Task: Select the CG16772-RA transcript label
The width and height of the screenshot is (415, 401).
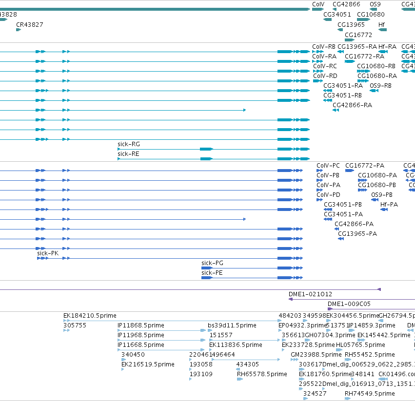Action: coord(364,57)
